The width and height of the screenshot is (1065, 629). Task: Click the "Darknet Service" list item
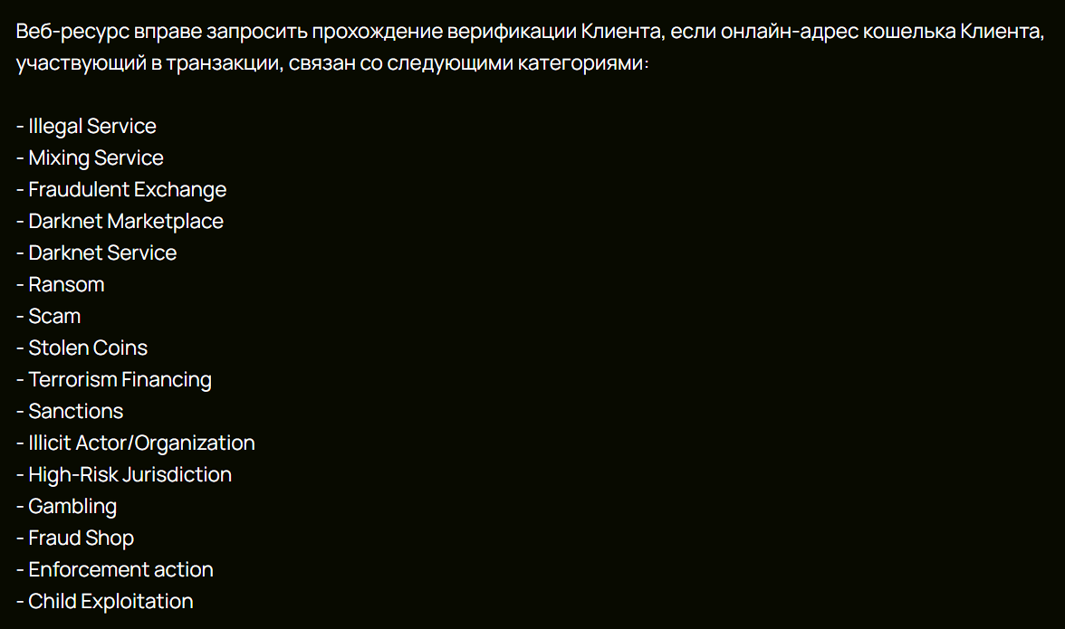tap(102, 253)
